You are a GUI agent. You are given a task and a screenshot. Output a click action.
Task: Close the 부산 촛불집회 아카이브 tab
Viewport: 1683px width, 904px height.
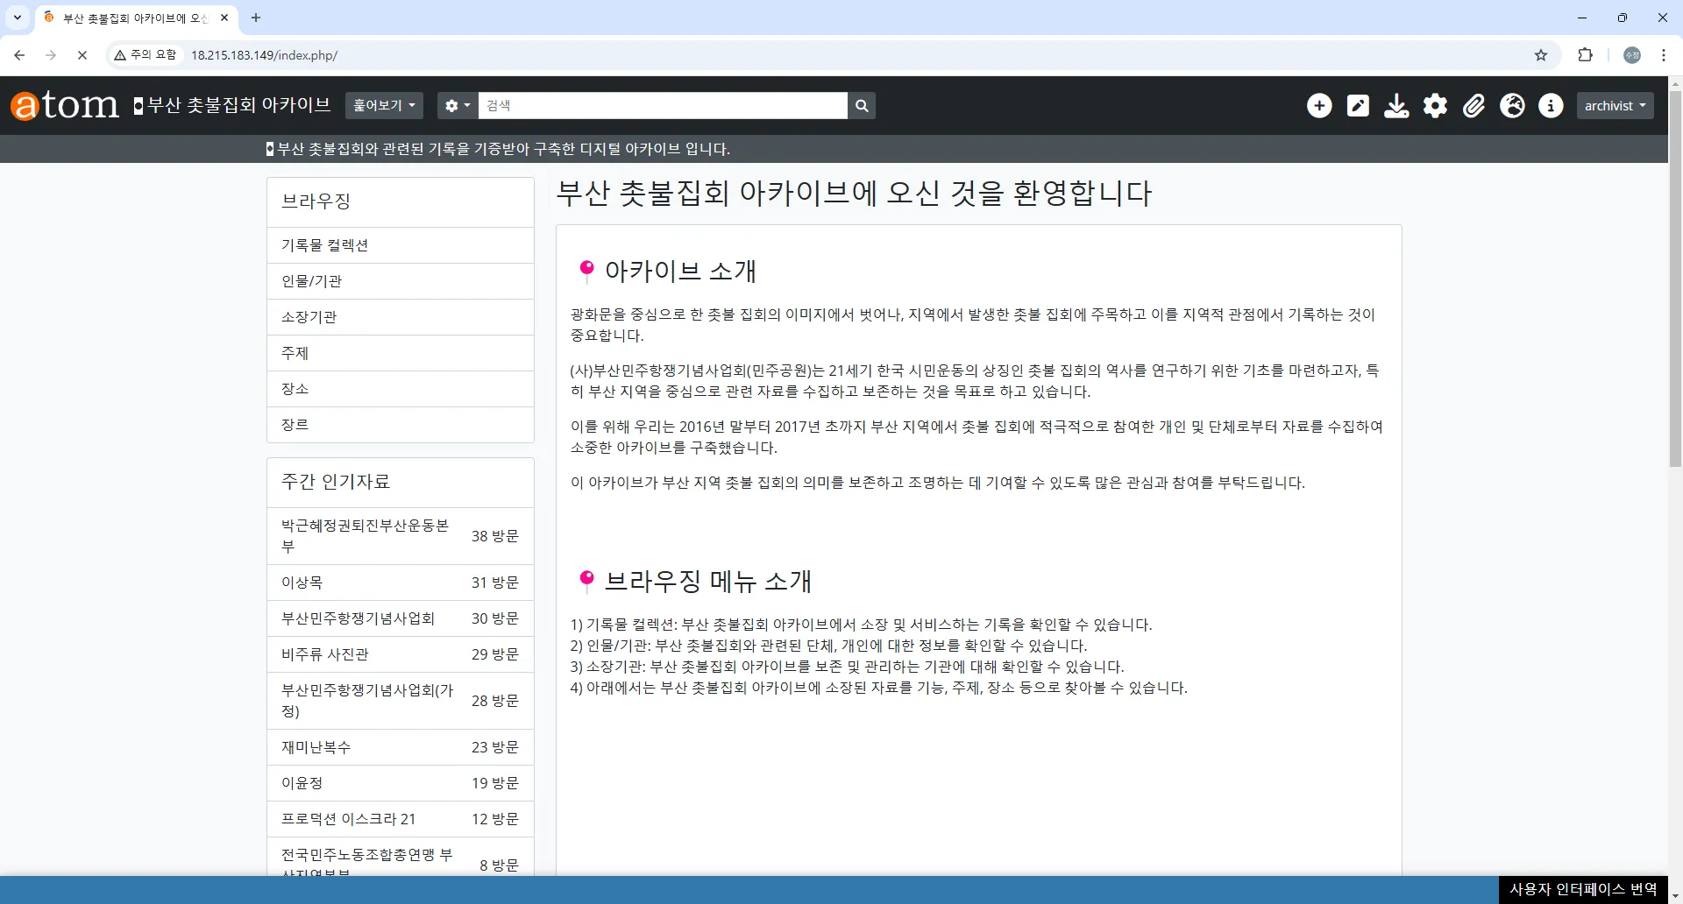tap(224, 18)
